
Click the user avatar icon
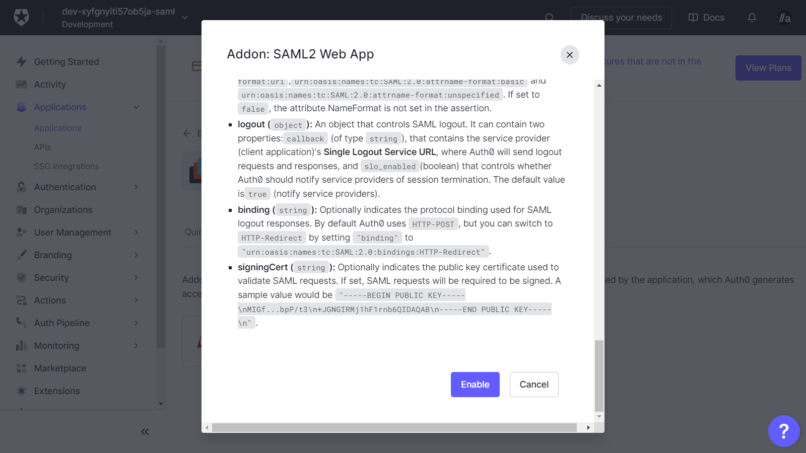[784, 18]
